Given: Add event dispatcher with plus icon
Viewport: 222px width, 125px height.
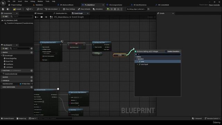Looking at the screenshot, I should [x=32, y=87].
